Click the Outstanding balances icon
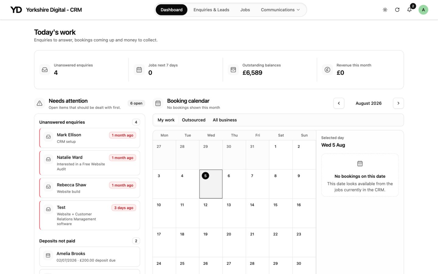The height and width of the screenshot is (274, 438). tap(233, 70)
